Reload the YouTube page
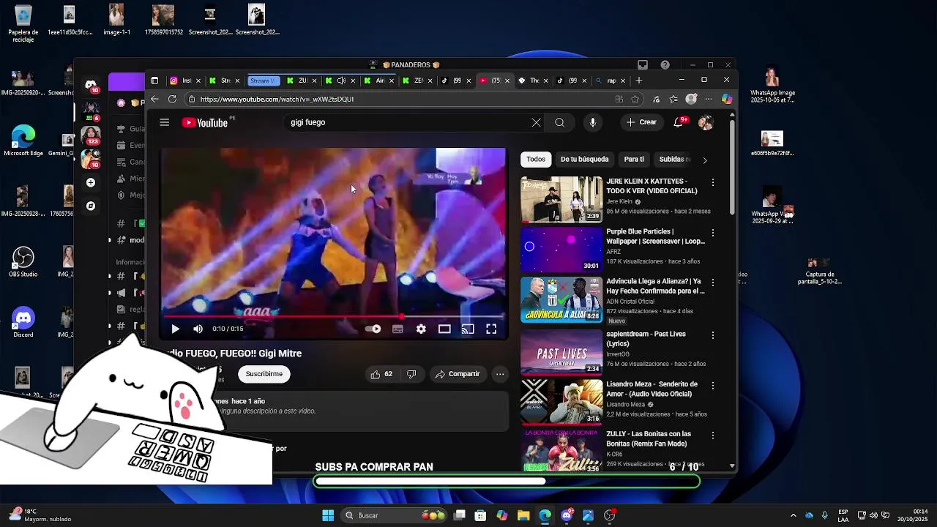 coord(172,99)
